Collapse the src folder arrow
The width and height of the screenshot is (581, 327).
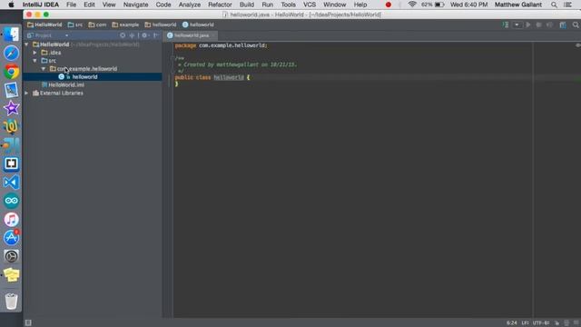tap(34, 61)
